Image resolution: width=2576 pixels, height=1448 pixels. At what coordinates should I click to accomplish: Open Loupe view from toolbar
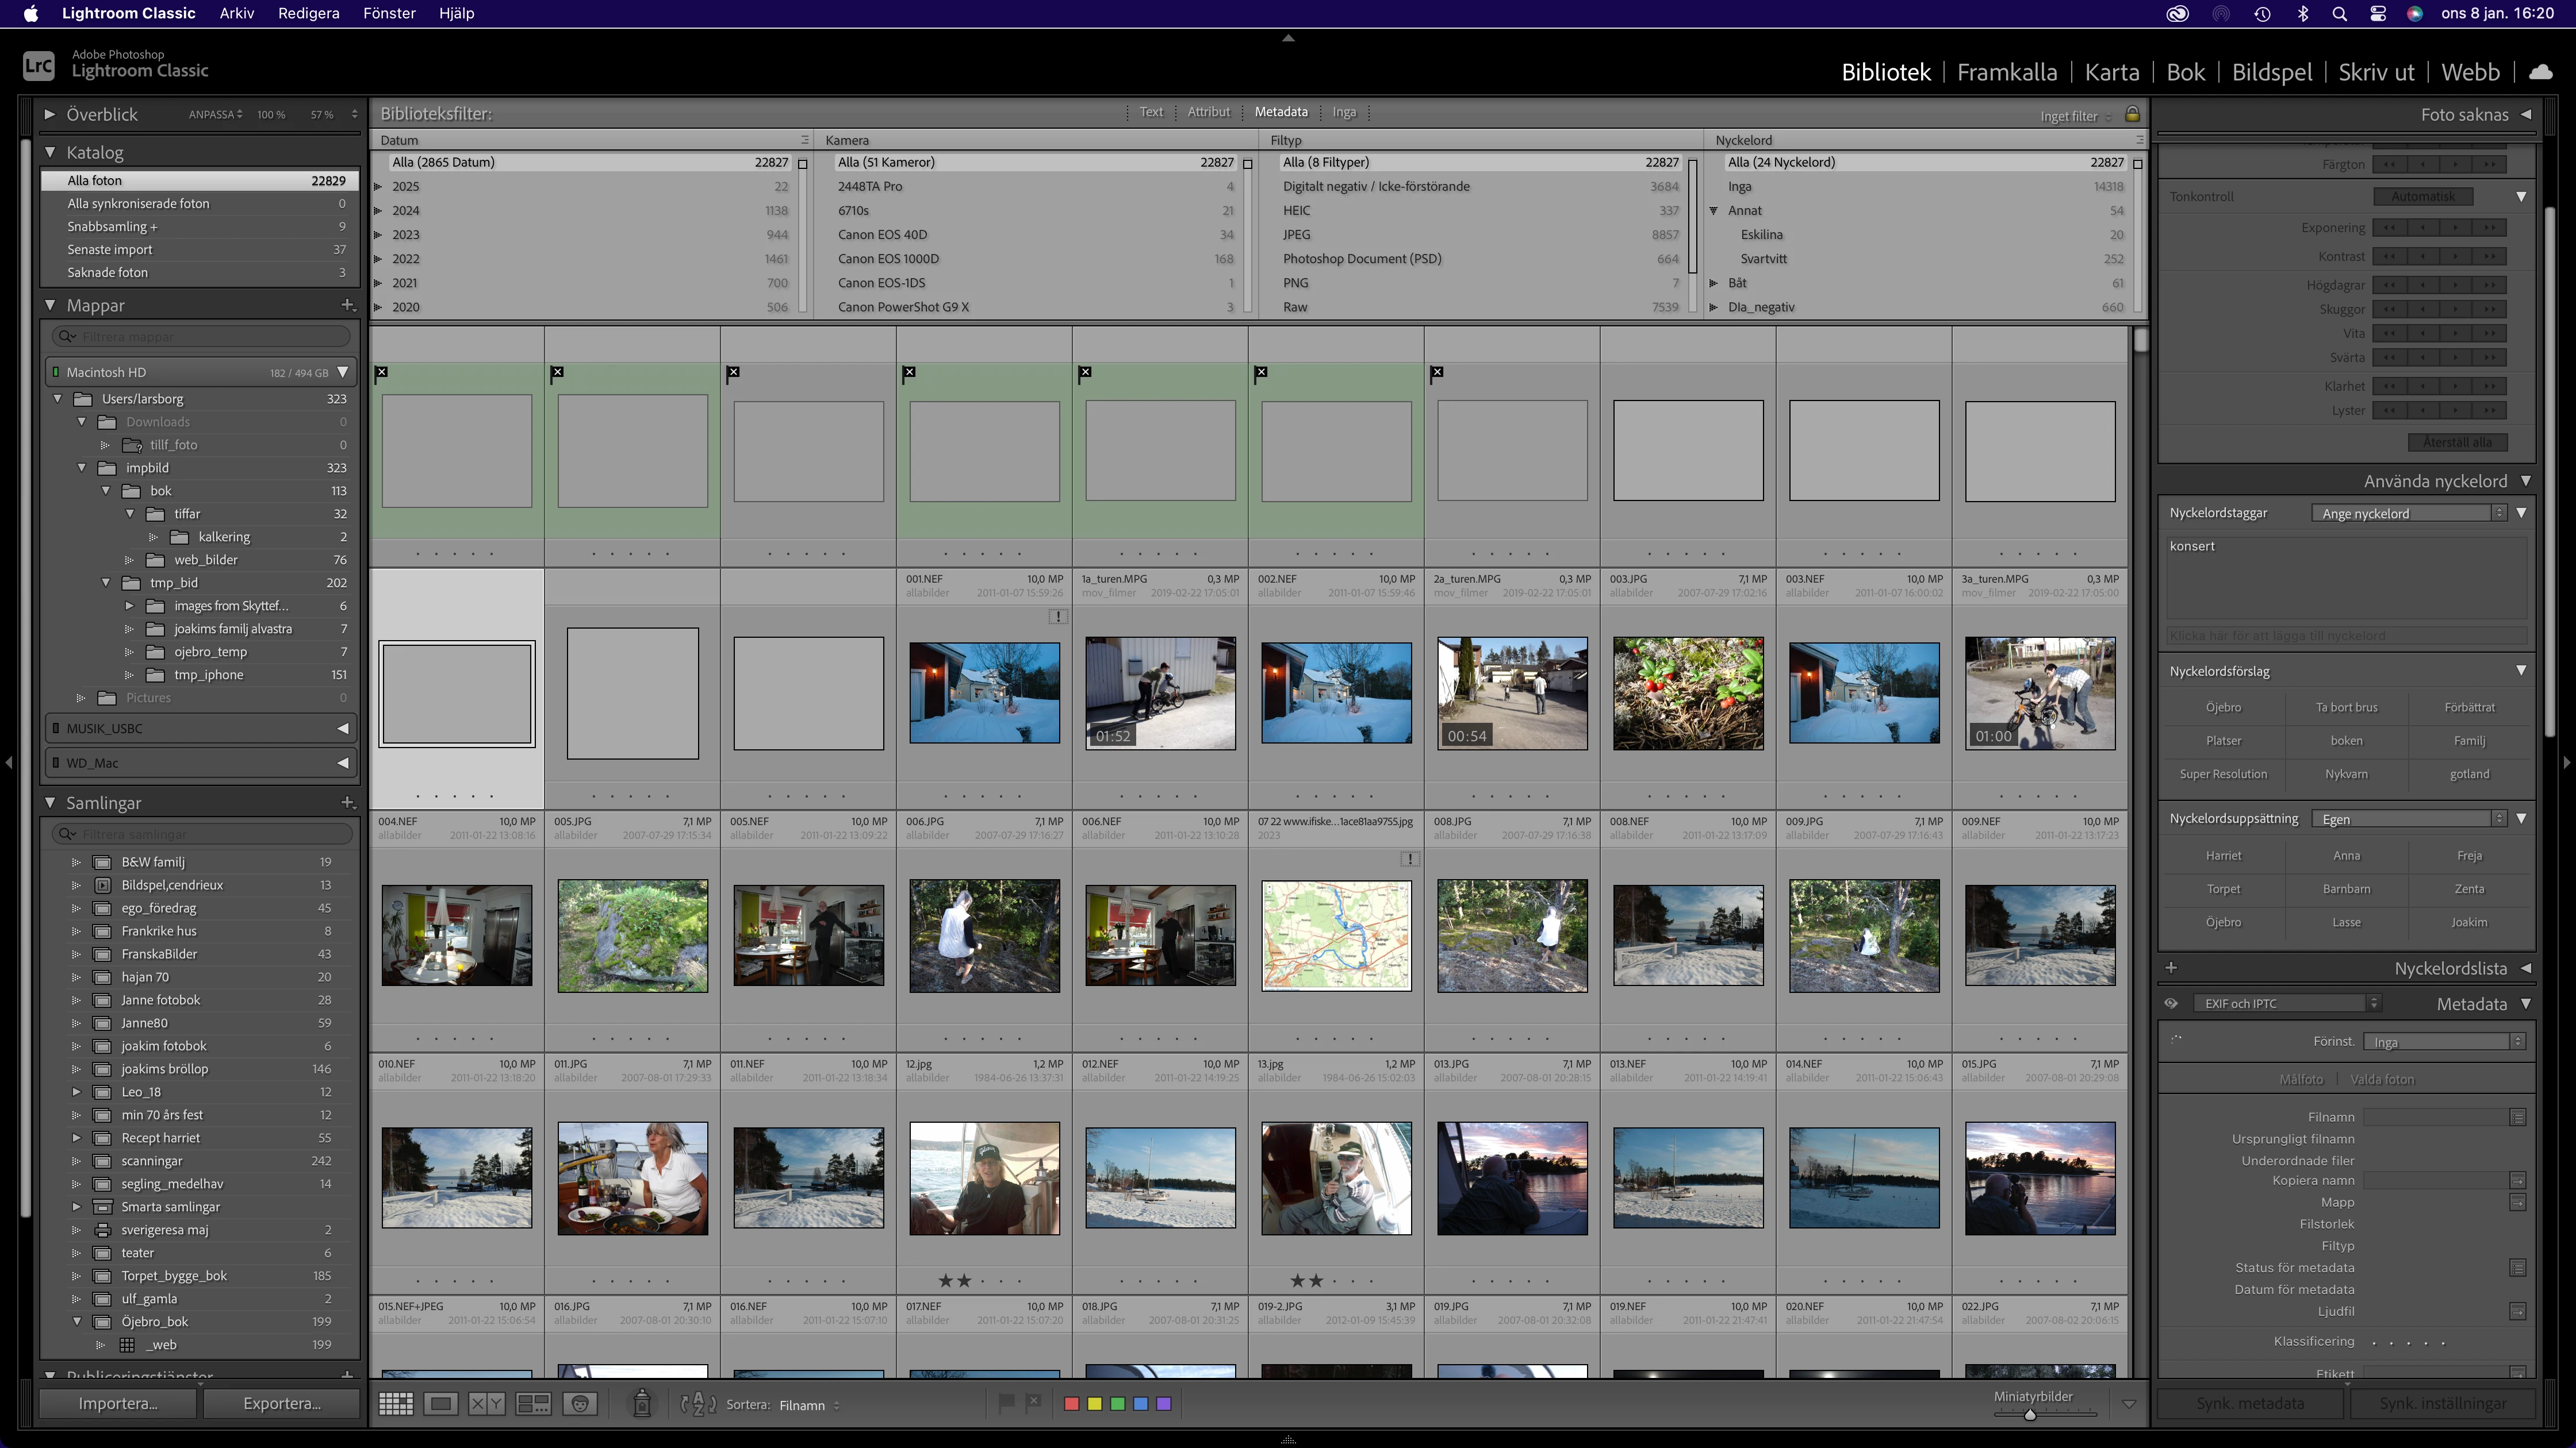440,1404
